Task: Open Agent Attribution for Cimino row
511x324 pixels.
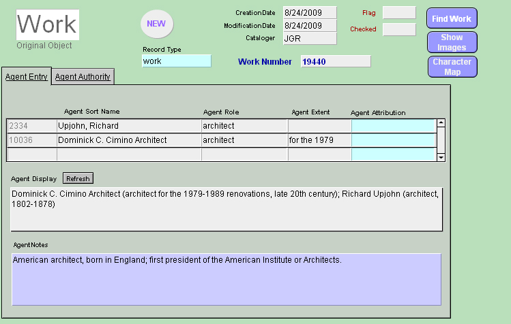Action: click(x=393, y=140)
